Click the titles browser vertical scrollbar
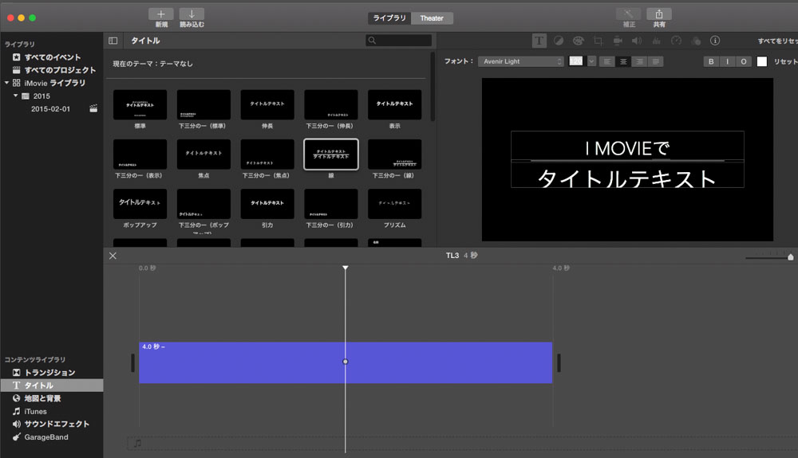 (433, 86)
